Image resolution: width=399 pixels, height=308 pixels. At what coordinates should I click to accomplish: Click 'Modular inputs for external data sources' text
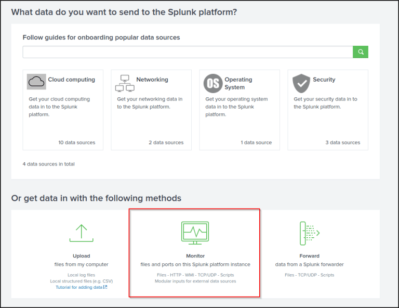195,281
